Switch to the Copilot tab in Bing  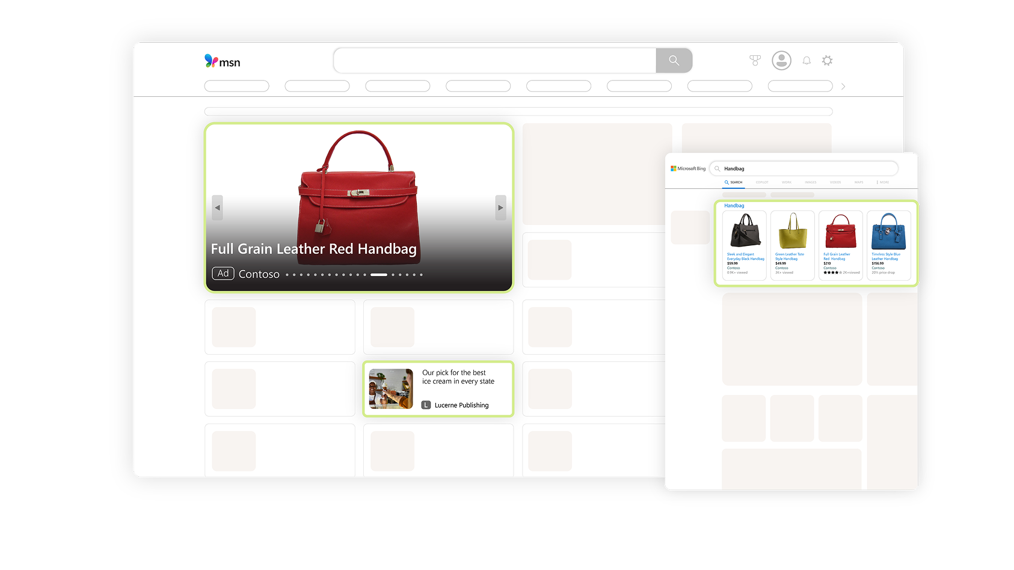point(762,182)
